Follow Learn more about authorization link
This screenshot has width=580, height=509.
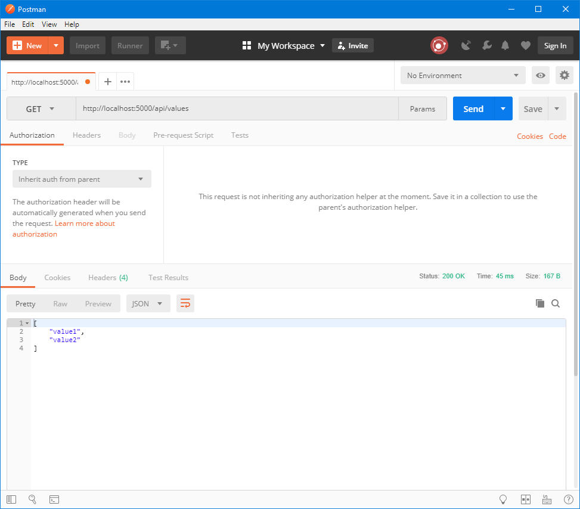coord(64,229)
